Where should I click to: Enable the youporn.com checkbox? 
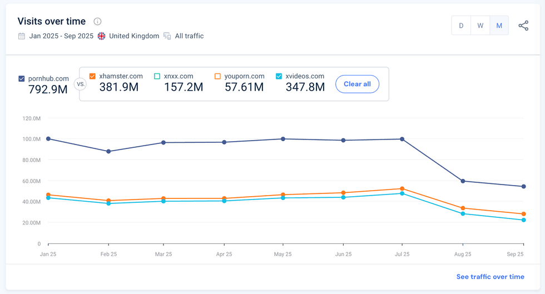217,76
